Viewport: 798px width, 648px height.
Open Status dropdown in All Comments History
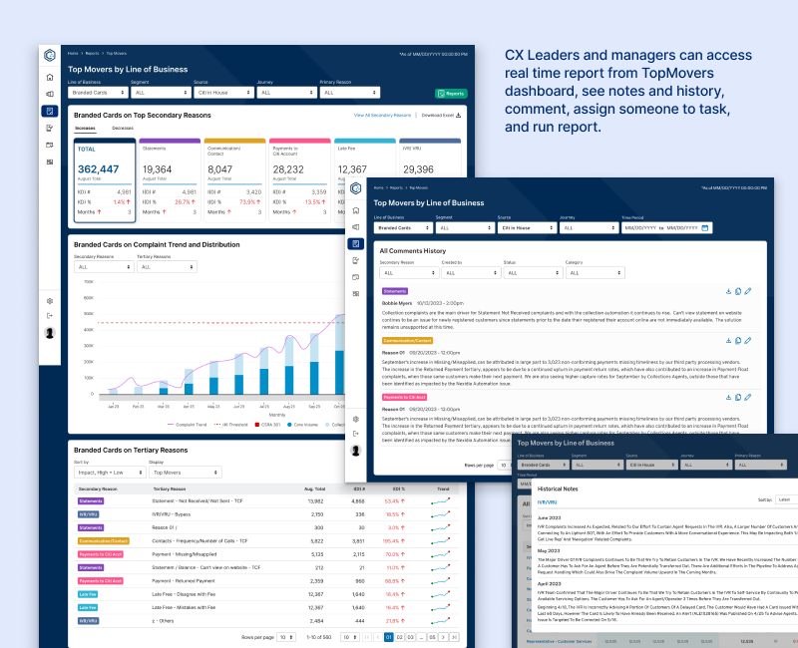click(x=533, y=273)
